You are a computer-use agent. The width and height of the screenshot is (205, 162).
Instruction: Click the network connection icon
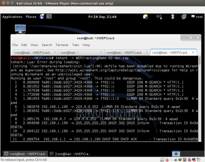pos(183,17)
